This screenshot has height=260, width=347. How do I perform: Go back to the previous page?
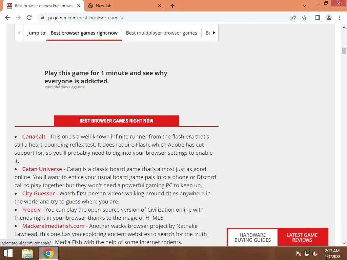[7, 18]
